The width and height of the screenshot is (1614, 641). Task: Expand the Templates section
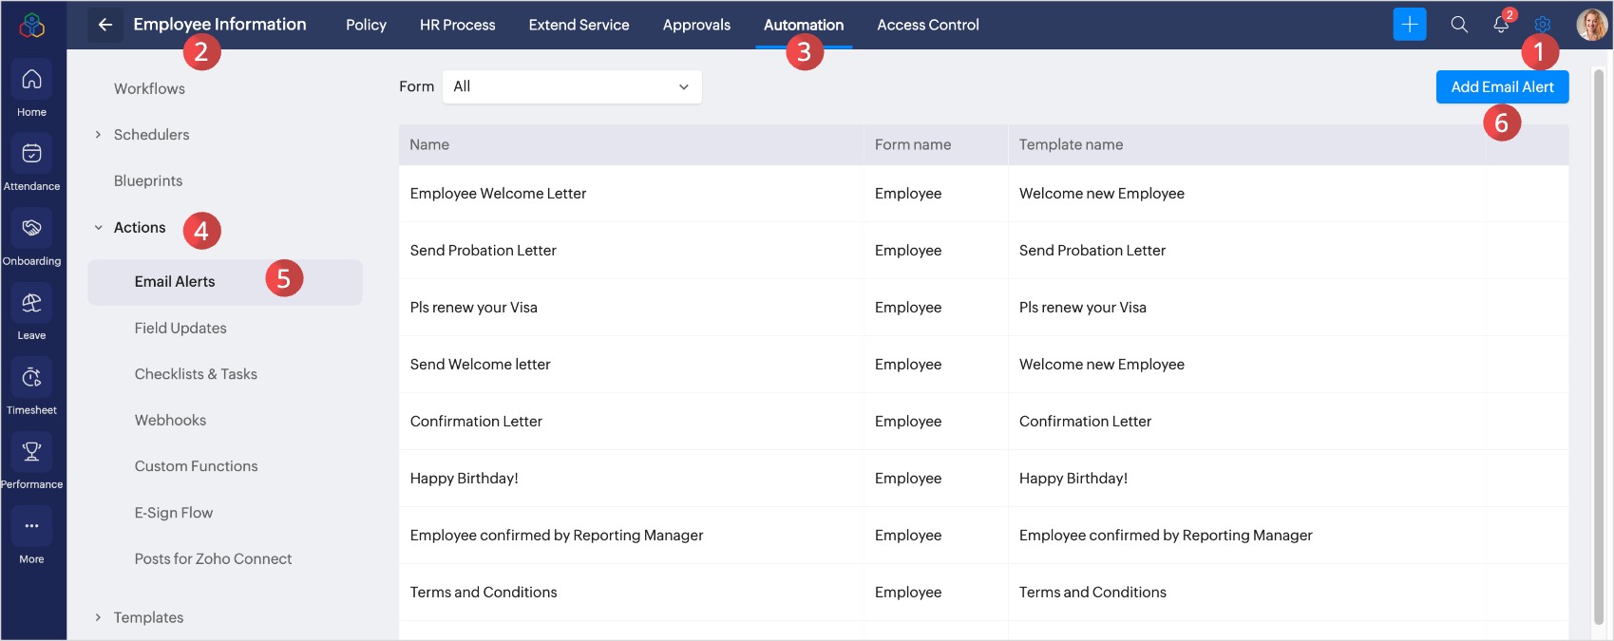tap(98, 617)
